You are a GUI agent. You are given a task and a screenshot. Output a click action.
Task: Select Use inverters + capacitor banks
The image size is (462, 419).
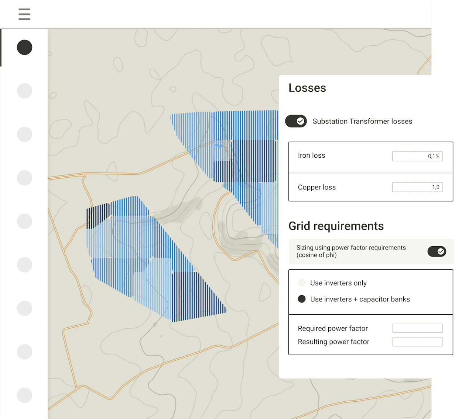(x=302, y=299)
